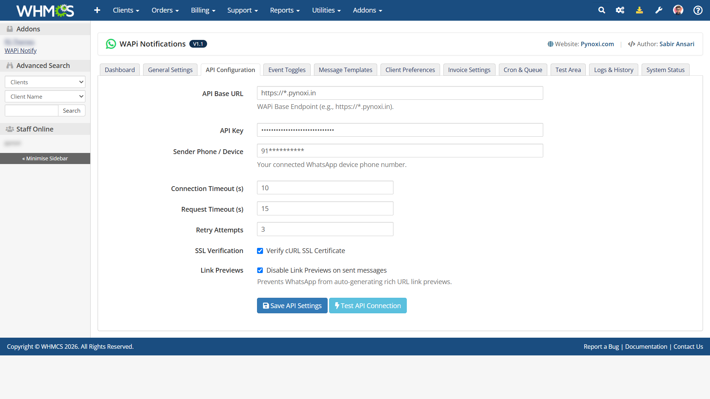Open the Test Area tab
710x399 pixels.
568,70
